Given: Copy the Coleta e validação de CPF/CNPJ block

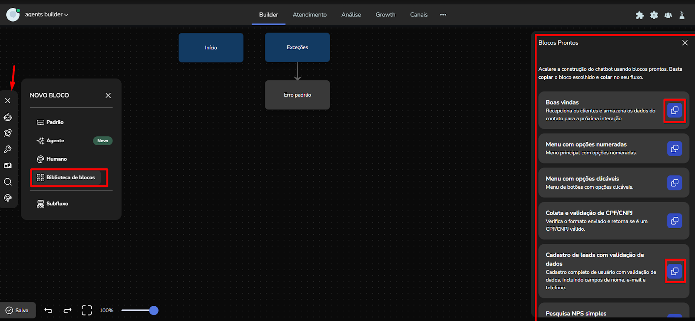Looking at the screenshot, I should click(675, 221).
